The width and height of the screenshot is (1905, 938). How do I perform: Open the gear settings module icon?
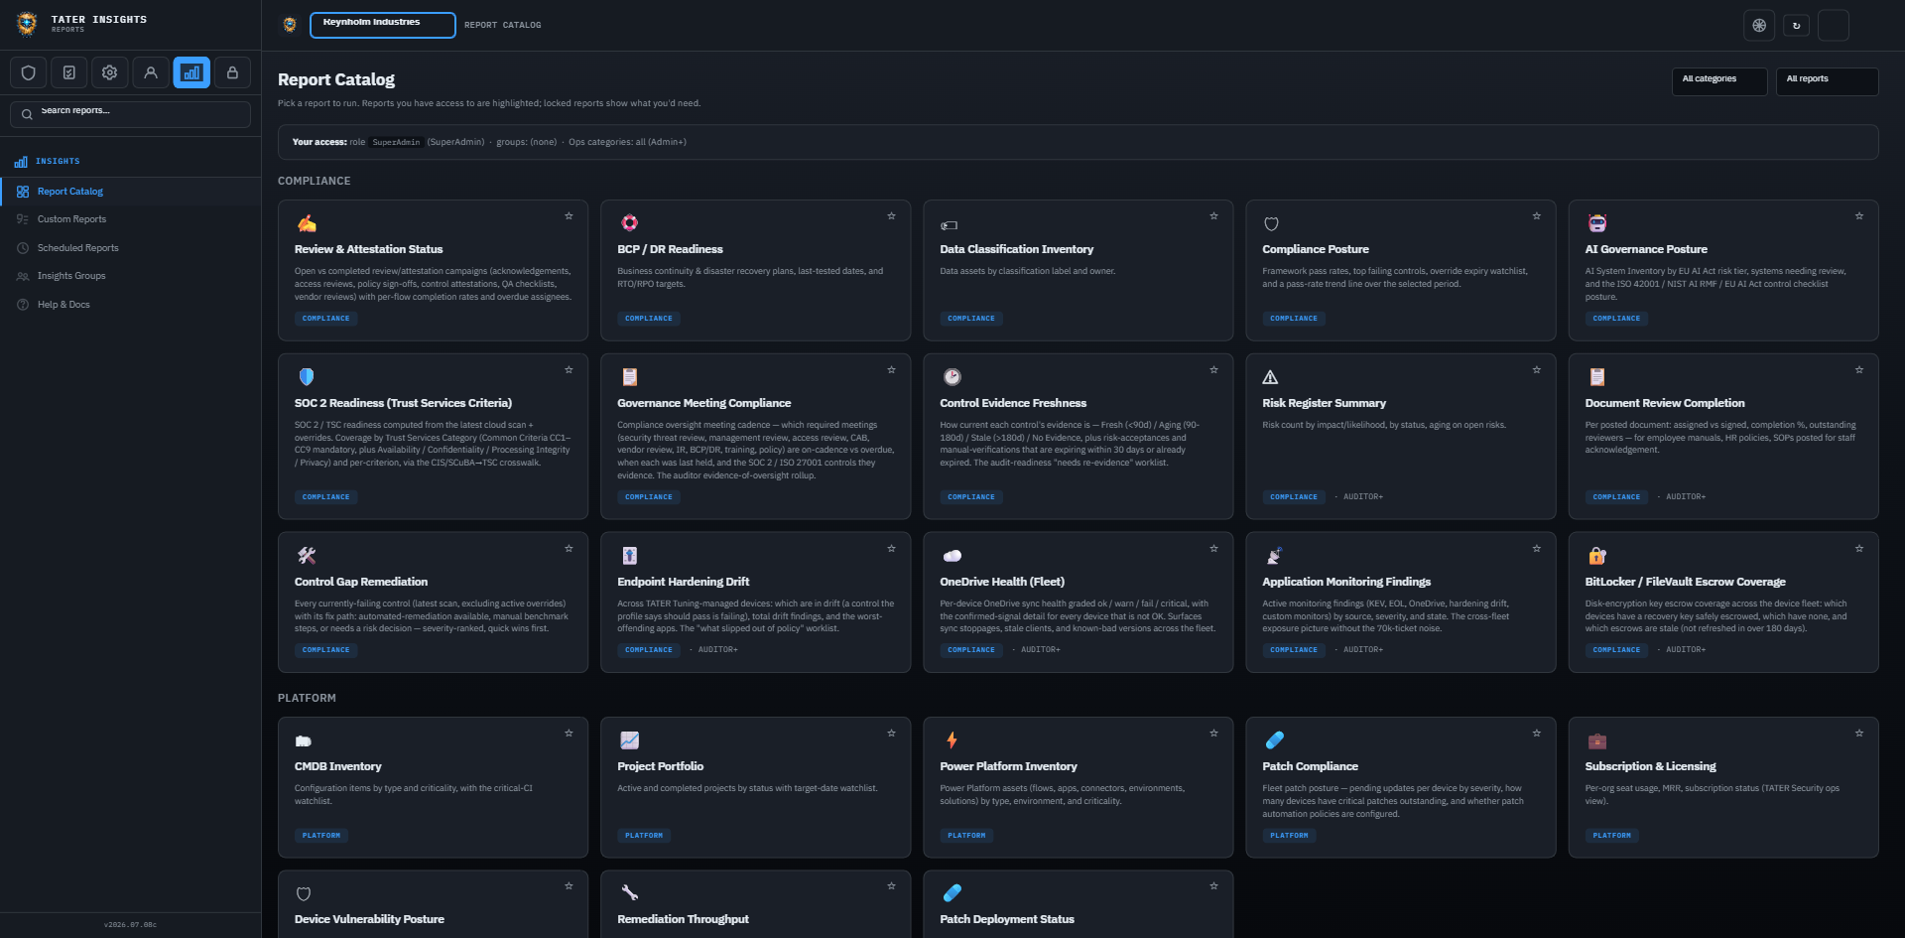[x=110, y=72]
